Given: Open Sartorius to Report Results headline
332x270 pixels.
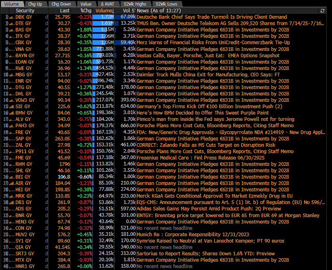Looking at the screenshot, I should pyautogui.click(x=205, y=254).
